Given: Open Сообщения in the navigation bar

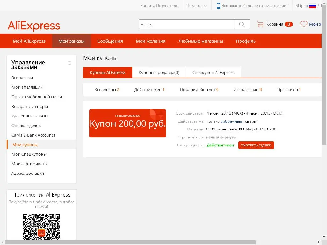Looking at the screenshot, I should click(110, 41).
